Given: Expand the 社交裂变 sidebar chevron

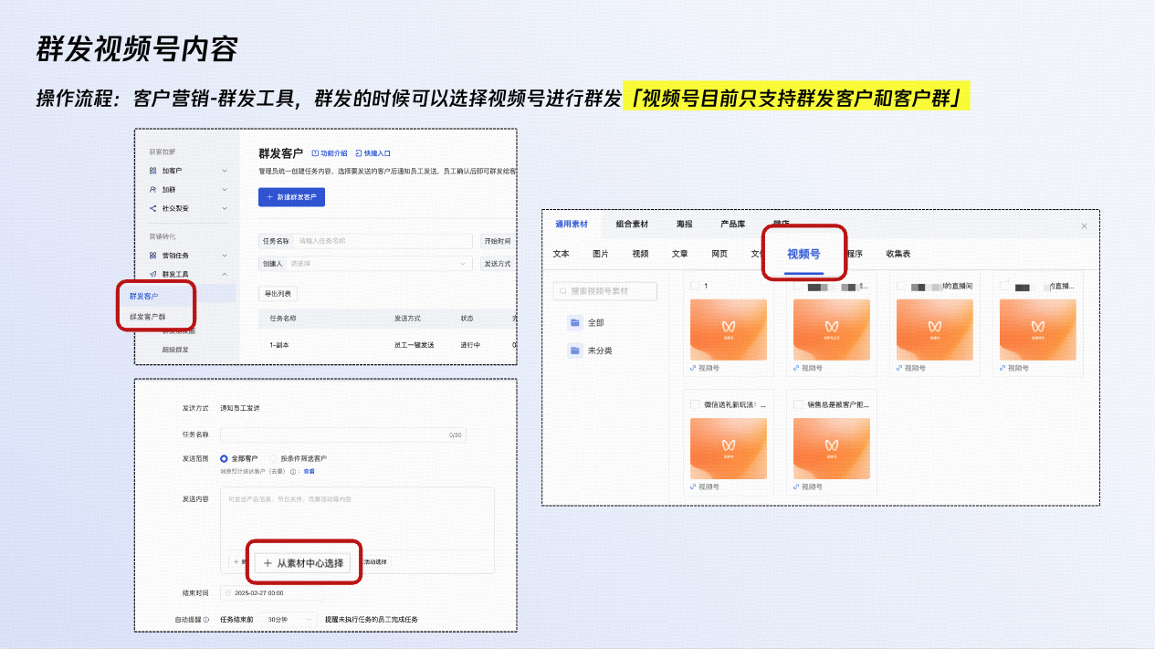Looking at the screenshot, I should [x=225, y=208].
